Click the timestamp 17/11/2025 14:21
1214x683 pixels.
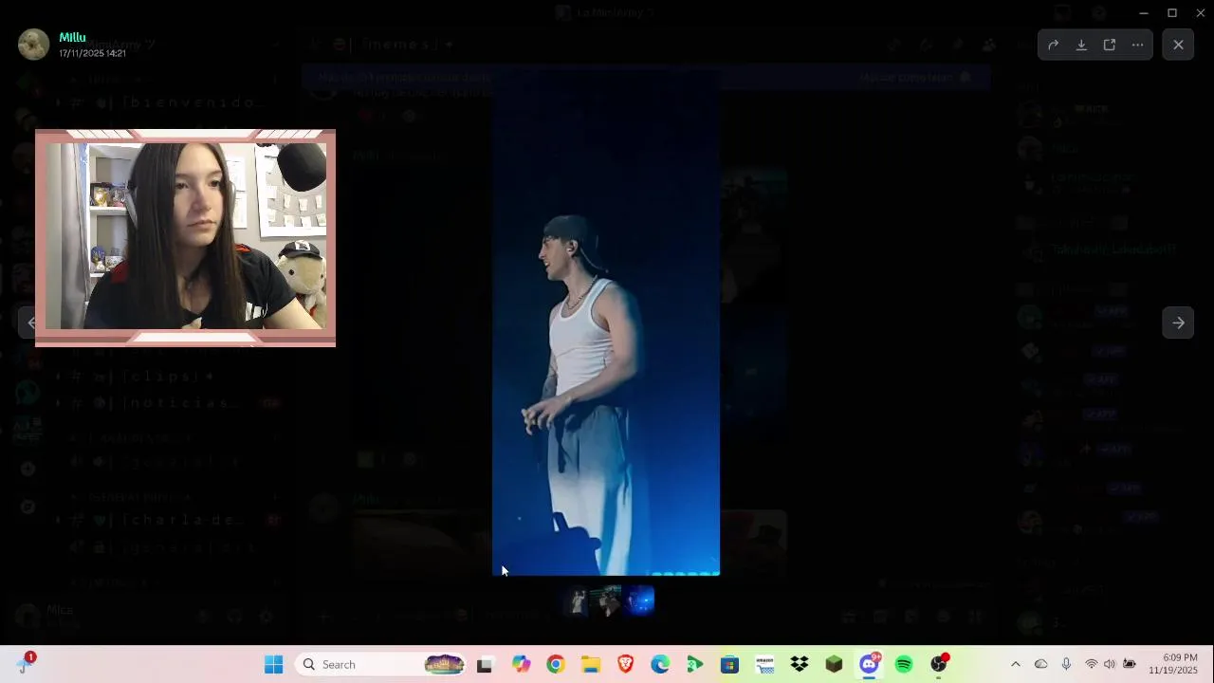pos(92,53)
